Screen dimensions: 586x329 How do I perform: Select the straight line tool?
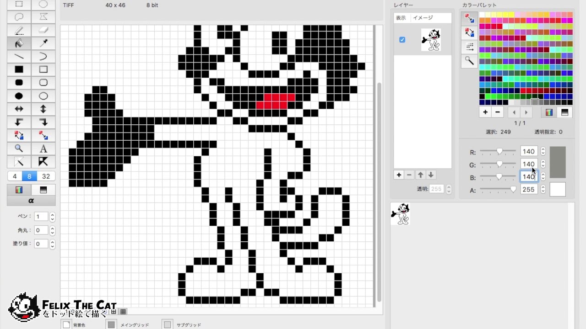point(19,57)
